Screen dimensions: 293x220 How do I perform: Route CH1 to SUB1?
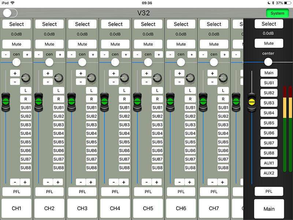click(26, 108)
